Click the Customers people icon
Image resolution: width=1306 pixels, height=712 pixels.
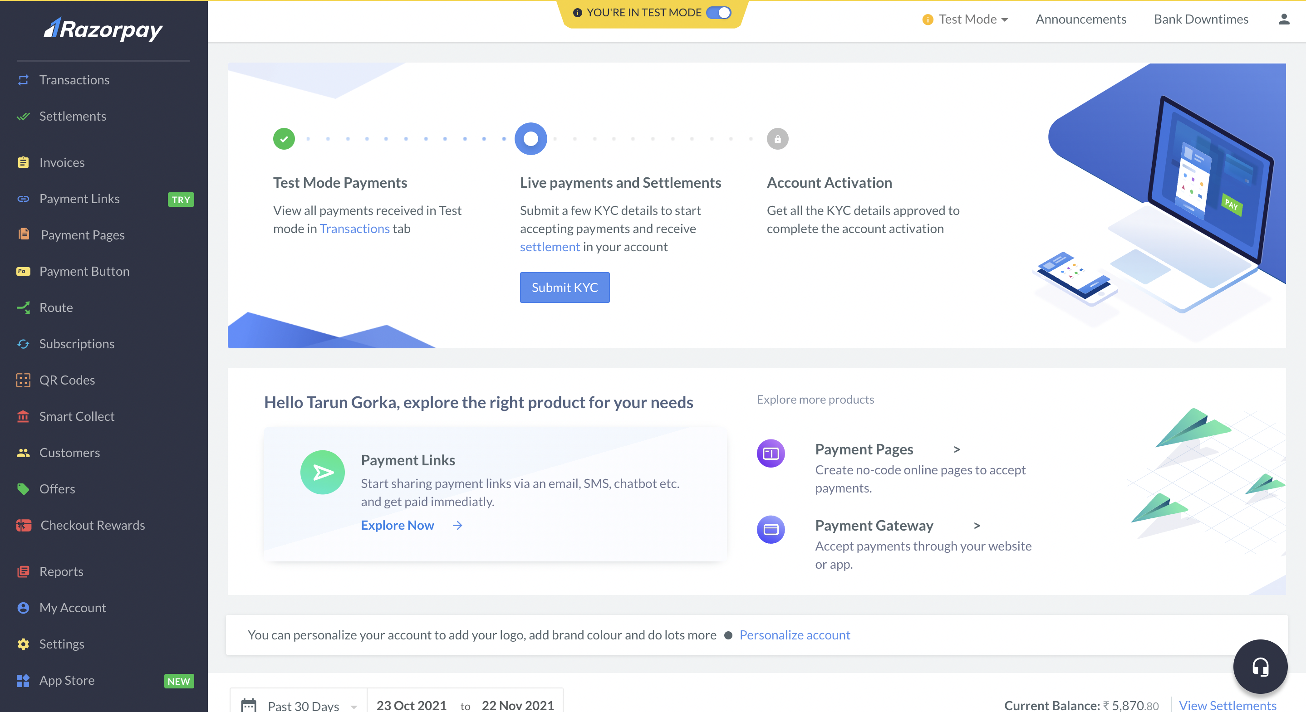[x=23, y=453]
